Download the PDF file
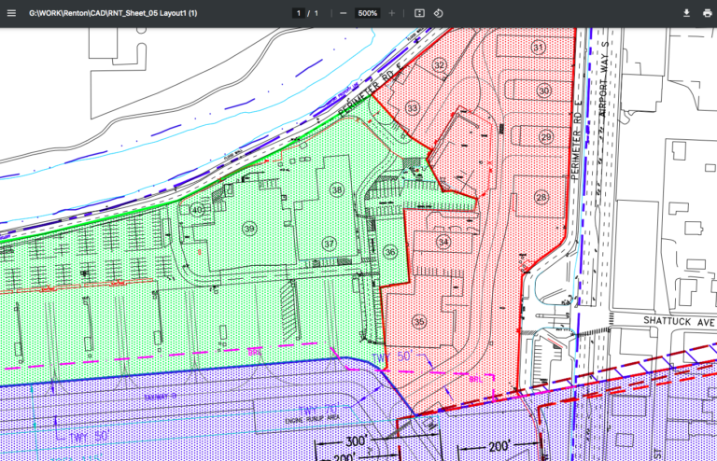The image size is (717, 461). (x=686, y=13)
